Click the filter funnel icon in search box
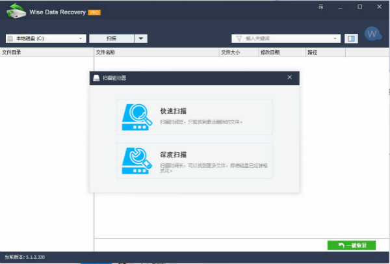The image size is (390, 264). pyautogui.click(x=238, y=38)
